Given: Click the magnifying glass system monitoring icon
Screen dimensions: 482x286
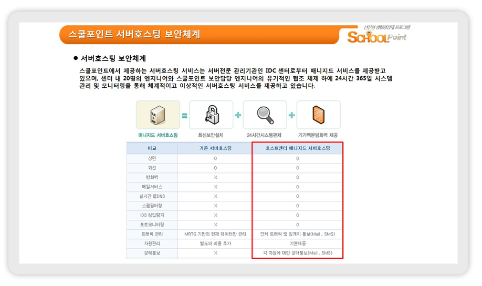Looking at the screenshot, I should [265, 115].
